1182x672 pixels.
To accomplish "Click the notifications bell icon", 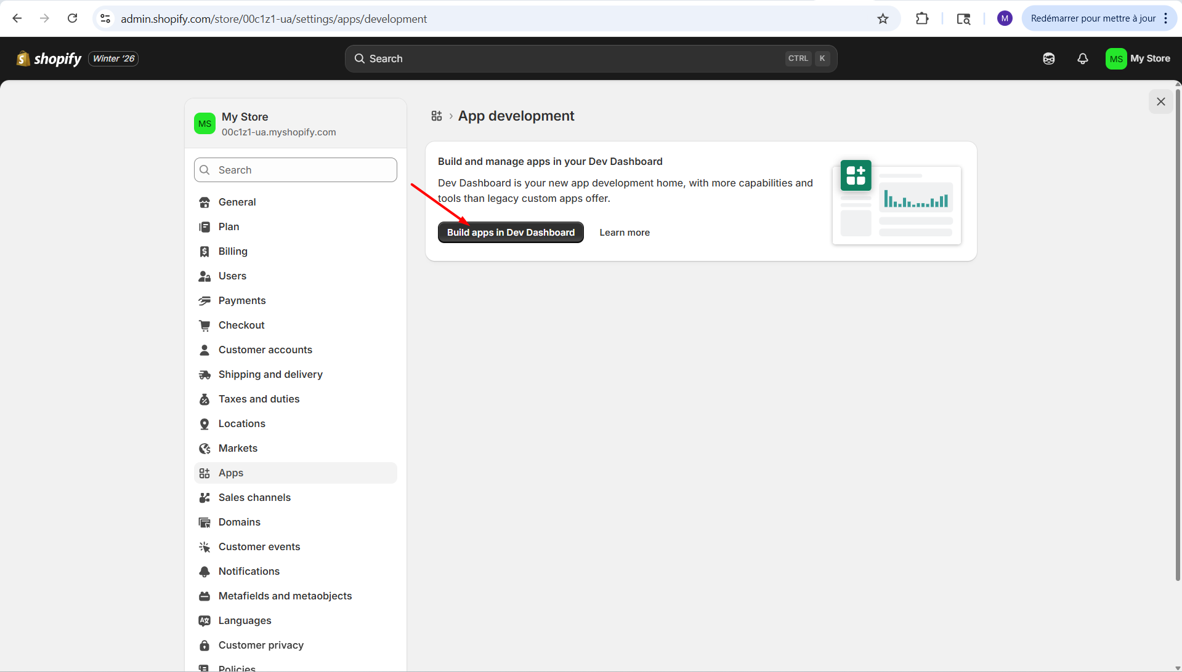I will pyautogui.click(x=1082, y=58).
